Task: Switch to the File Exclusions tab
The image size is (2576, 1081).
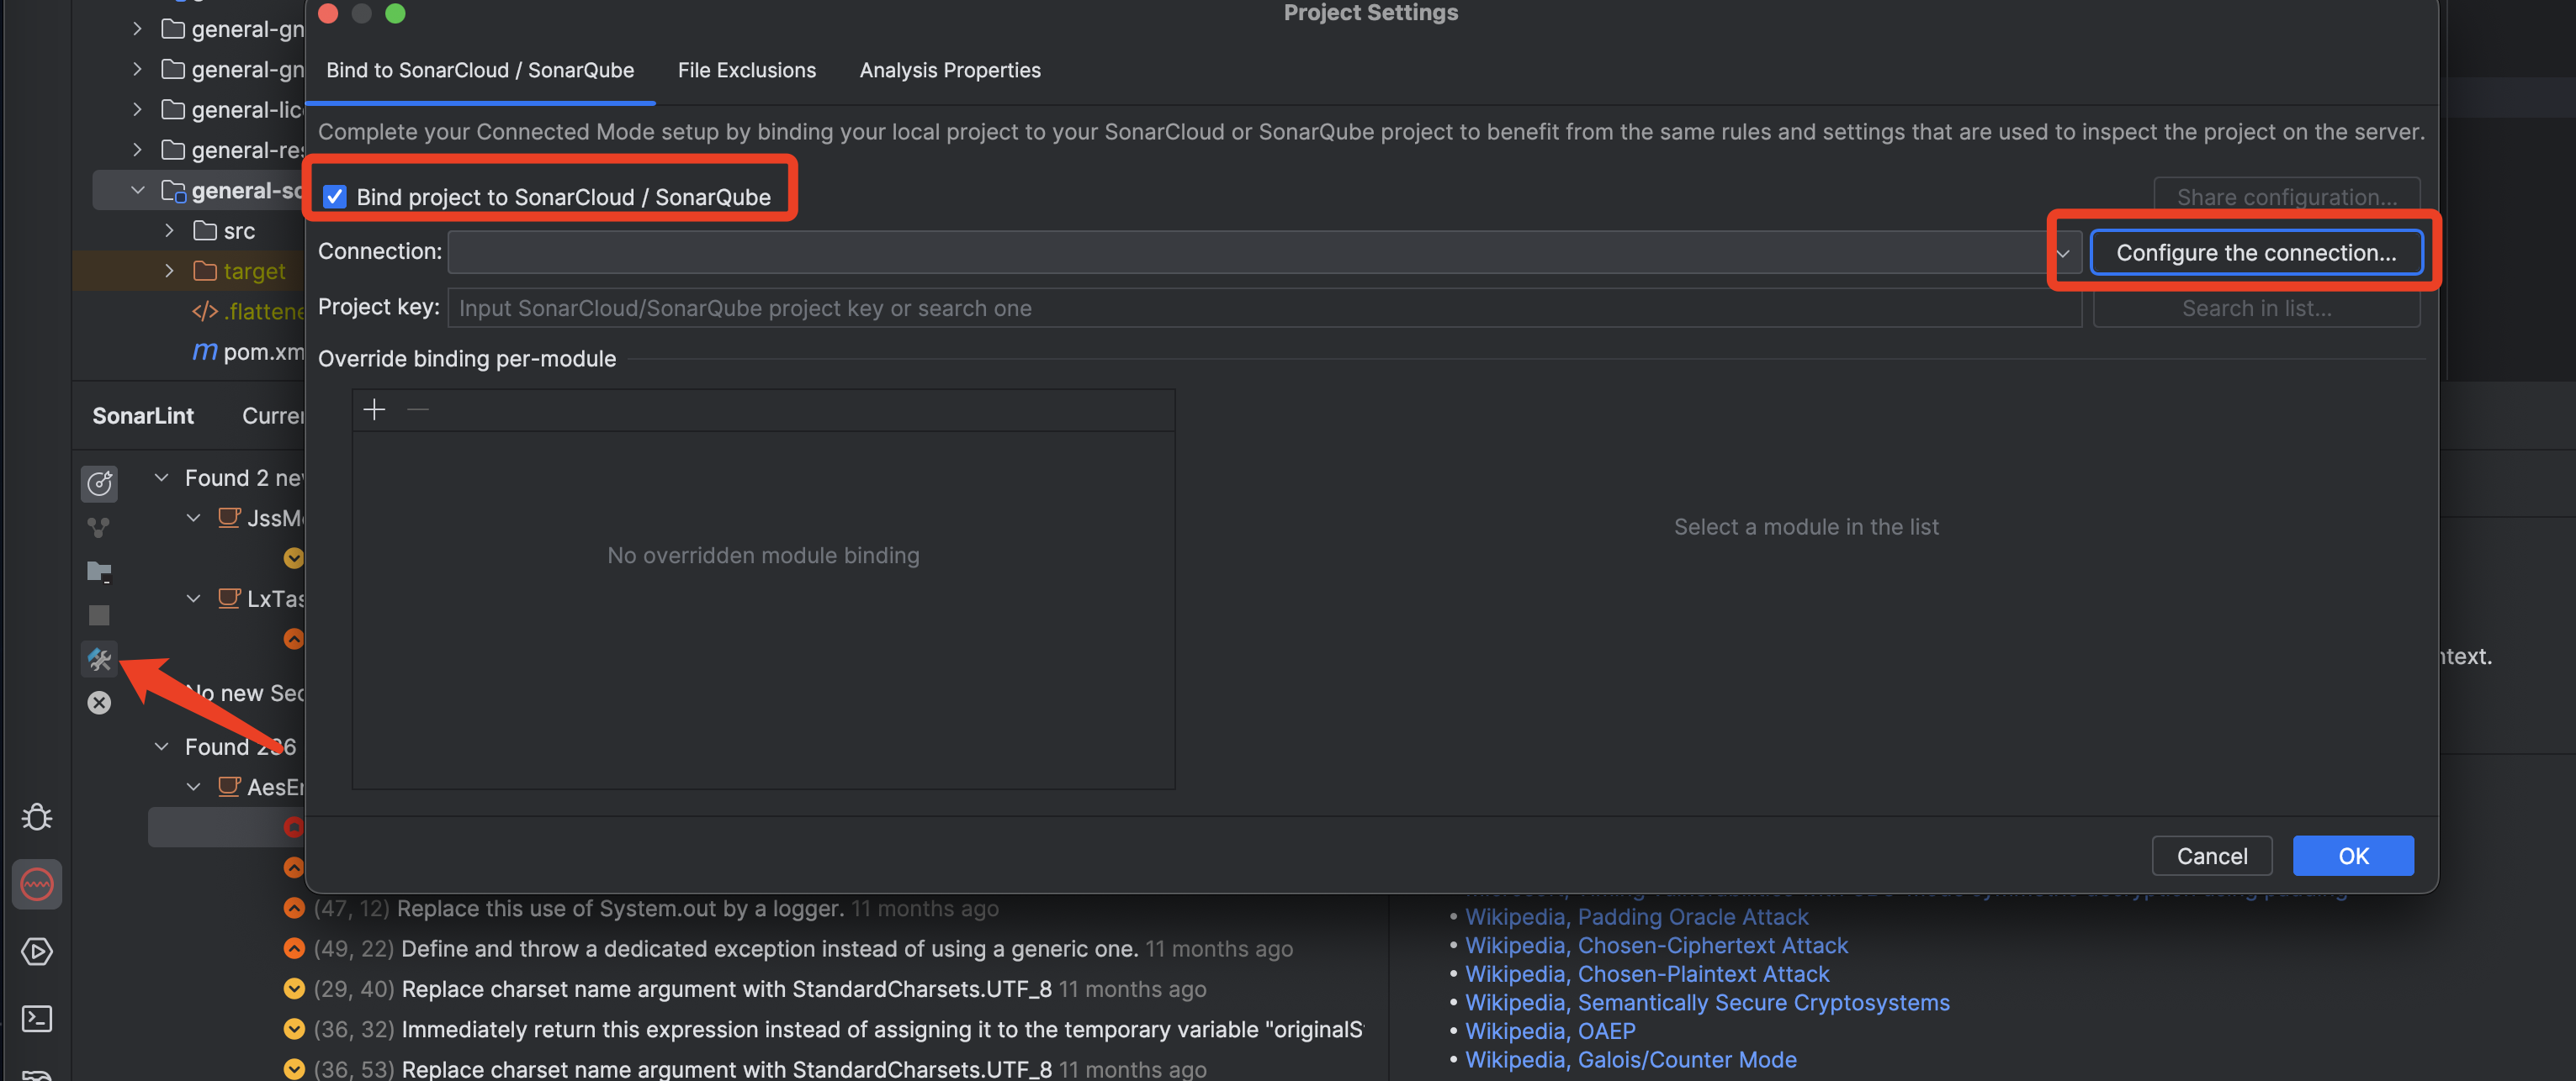Action: point(746,70)
